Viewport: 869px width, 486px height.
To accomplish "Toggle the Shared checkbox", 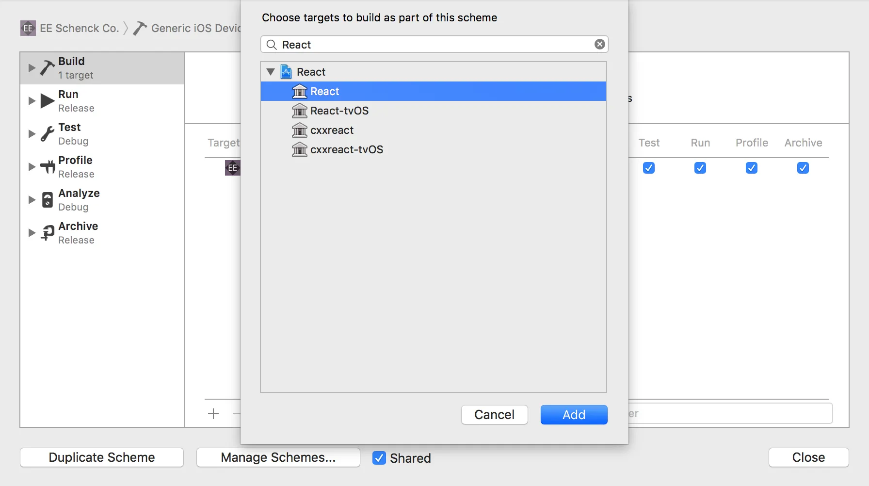I will (x=379, y=458).
